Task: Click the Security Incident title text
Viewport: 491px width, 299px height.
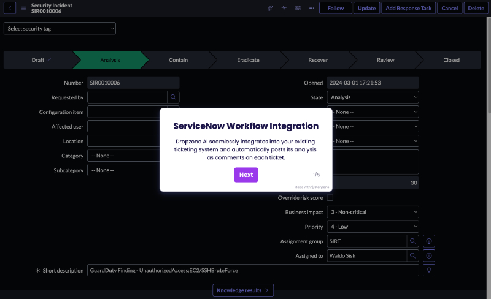Action: [x=52, y=6]
